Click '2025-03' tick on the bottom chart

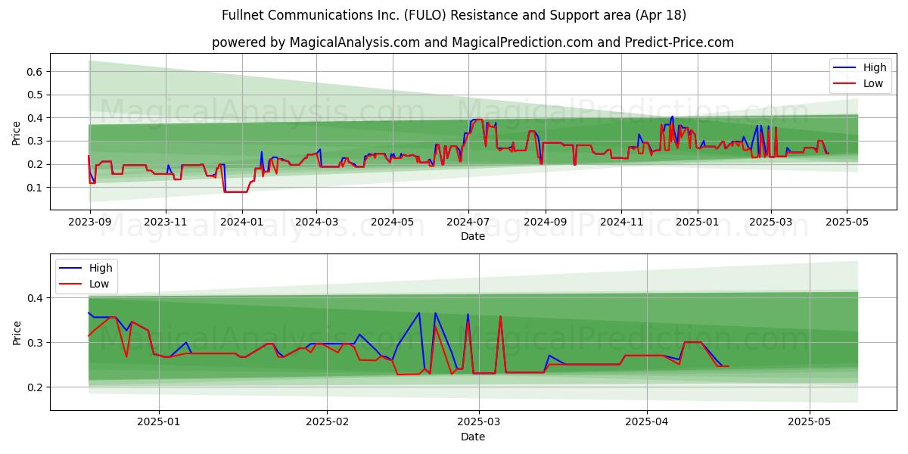tap(480, 422)
